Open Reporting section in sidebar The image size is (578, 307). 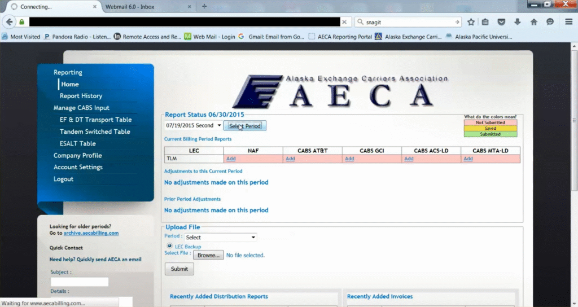click(68, 72)
